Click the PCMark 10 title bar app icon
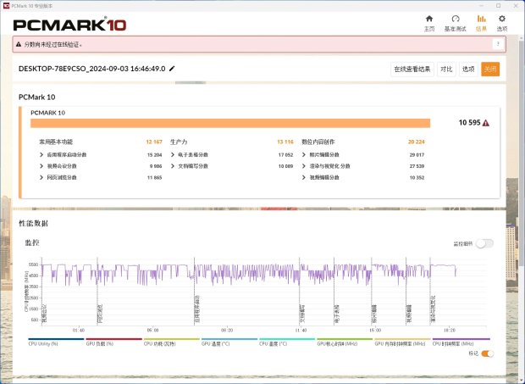 point(6,5)
